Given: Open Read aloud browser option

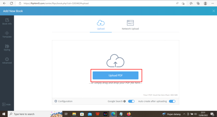Looking at the screenshot, I should [x=177, y=3].
